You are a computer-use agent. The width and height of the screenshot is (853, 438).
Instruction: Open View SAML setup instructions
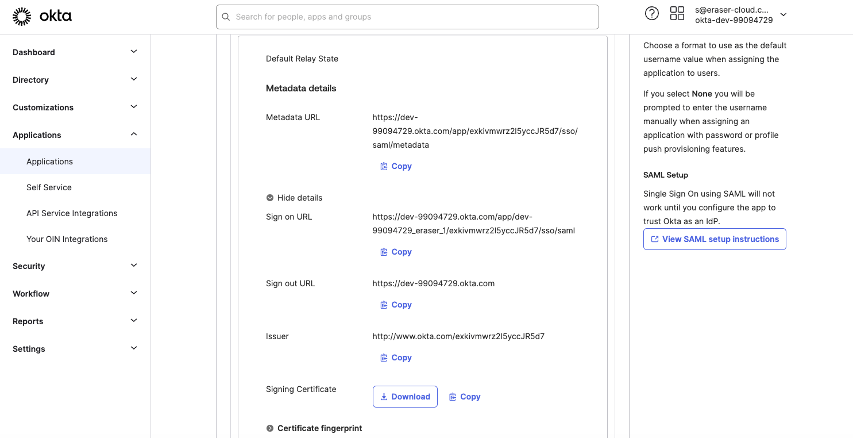[x=715, y=239]
